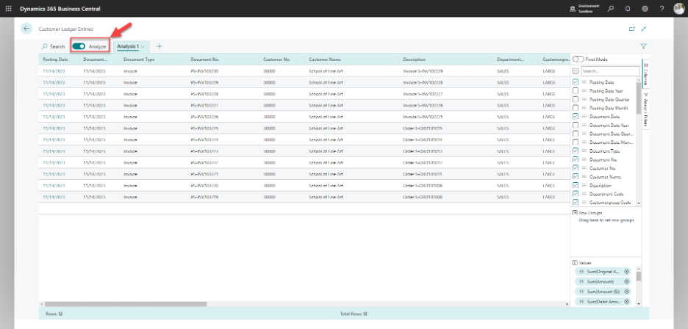The width and height of the screenshot is (688, 329).
Task: Click Customer Ledger Entries page title
Action: point(66,29)
